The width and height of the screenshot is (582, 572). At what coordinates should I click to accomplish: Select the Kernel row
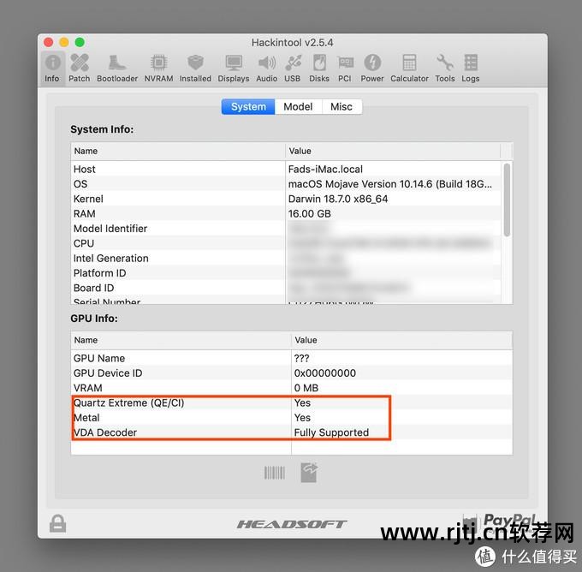[286, 199]
